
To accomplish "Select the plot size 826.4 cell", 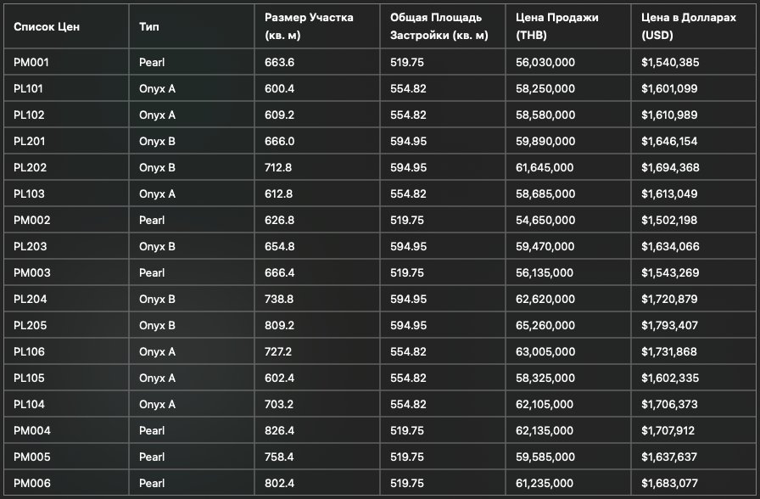I will [280, 430].
